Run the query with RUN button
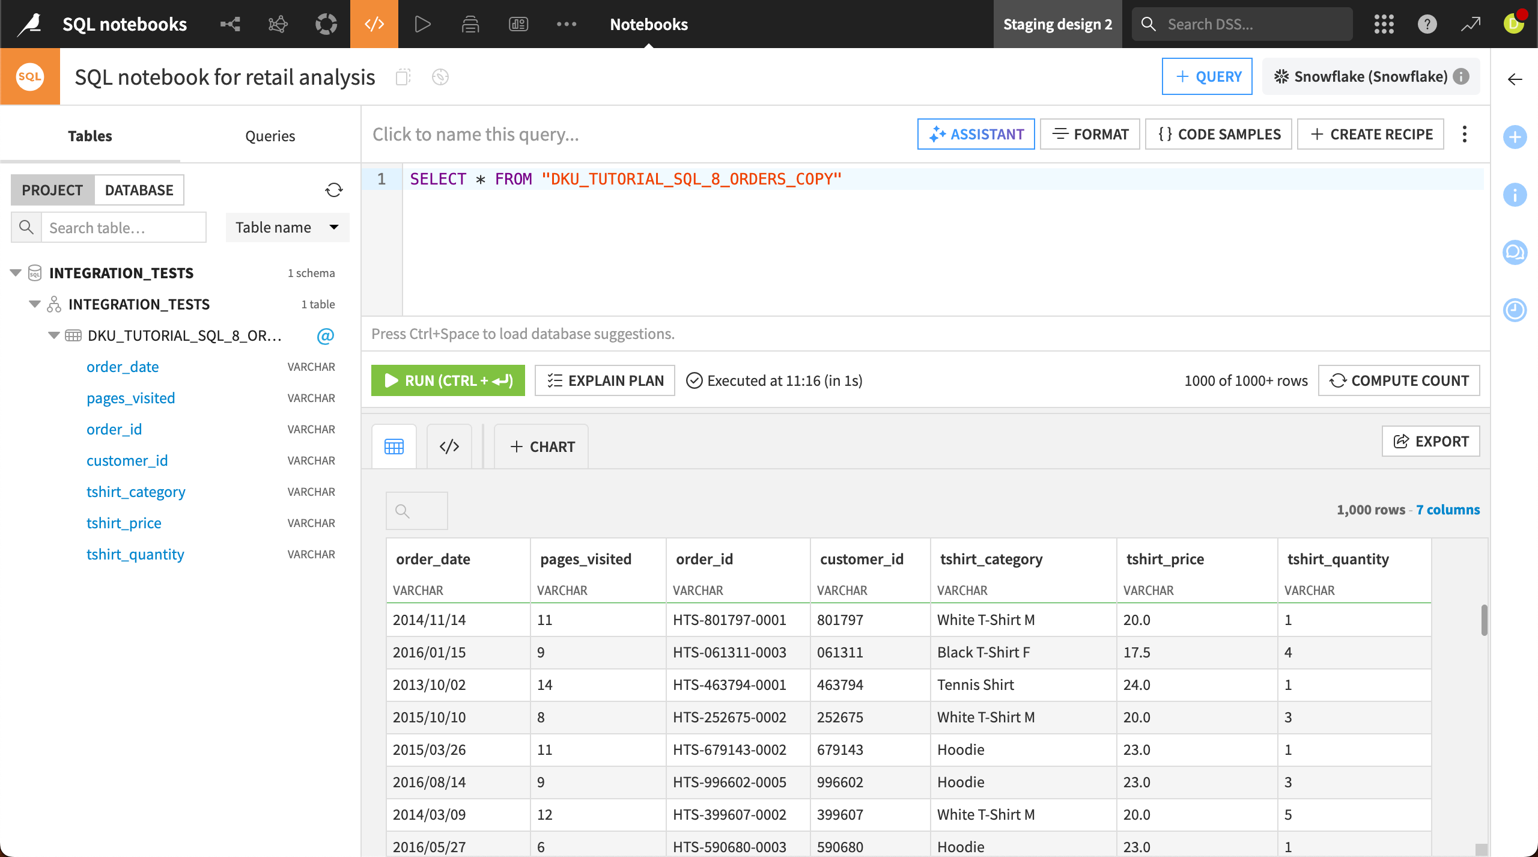The height and width of the screenshot is (857, 1538). 448,380
